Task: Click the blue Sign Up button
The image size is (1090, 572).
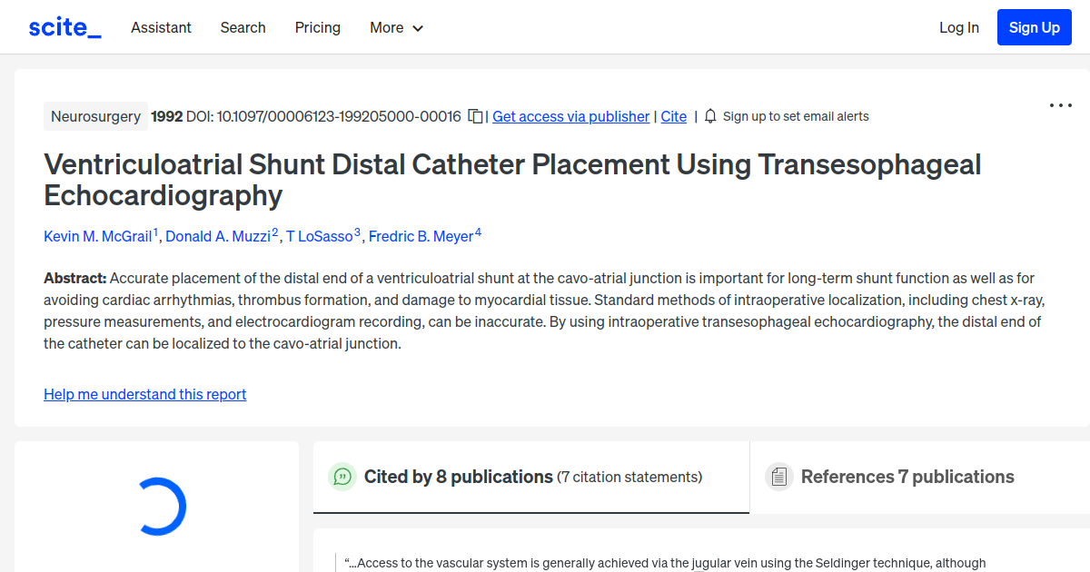Action: coord(1034,27)
